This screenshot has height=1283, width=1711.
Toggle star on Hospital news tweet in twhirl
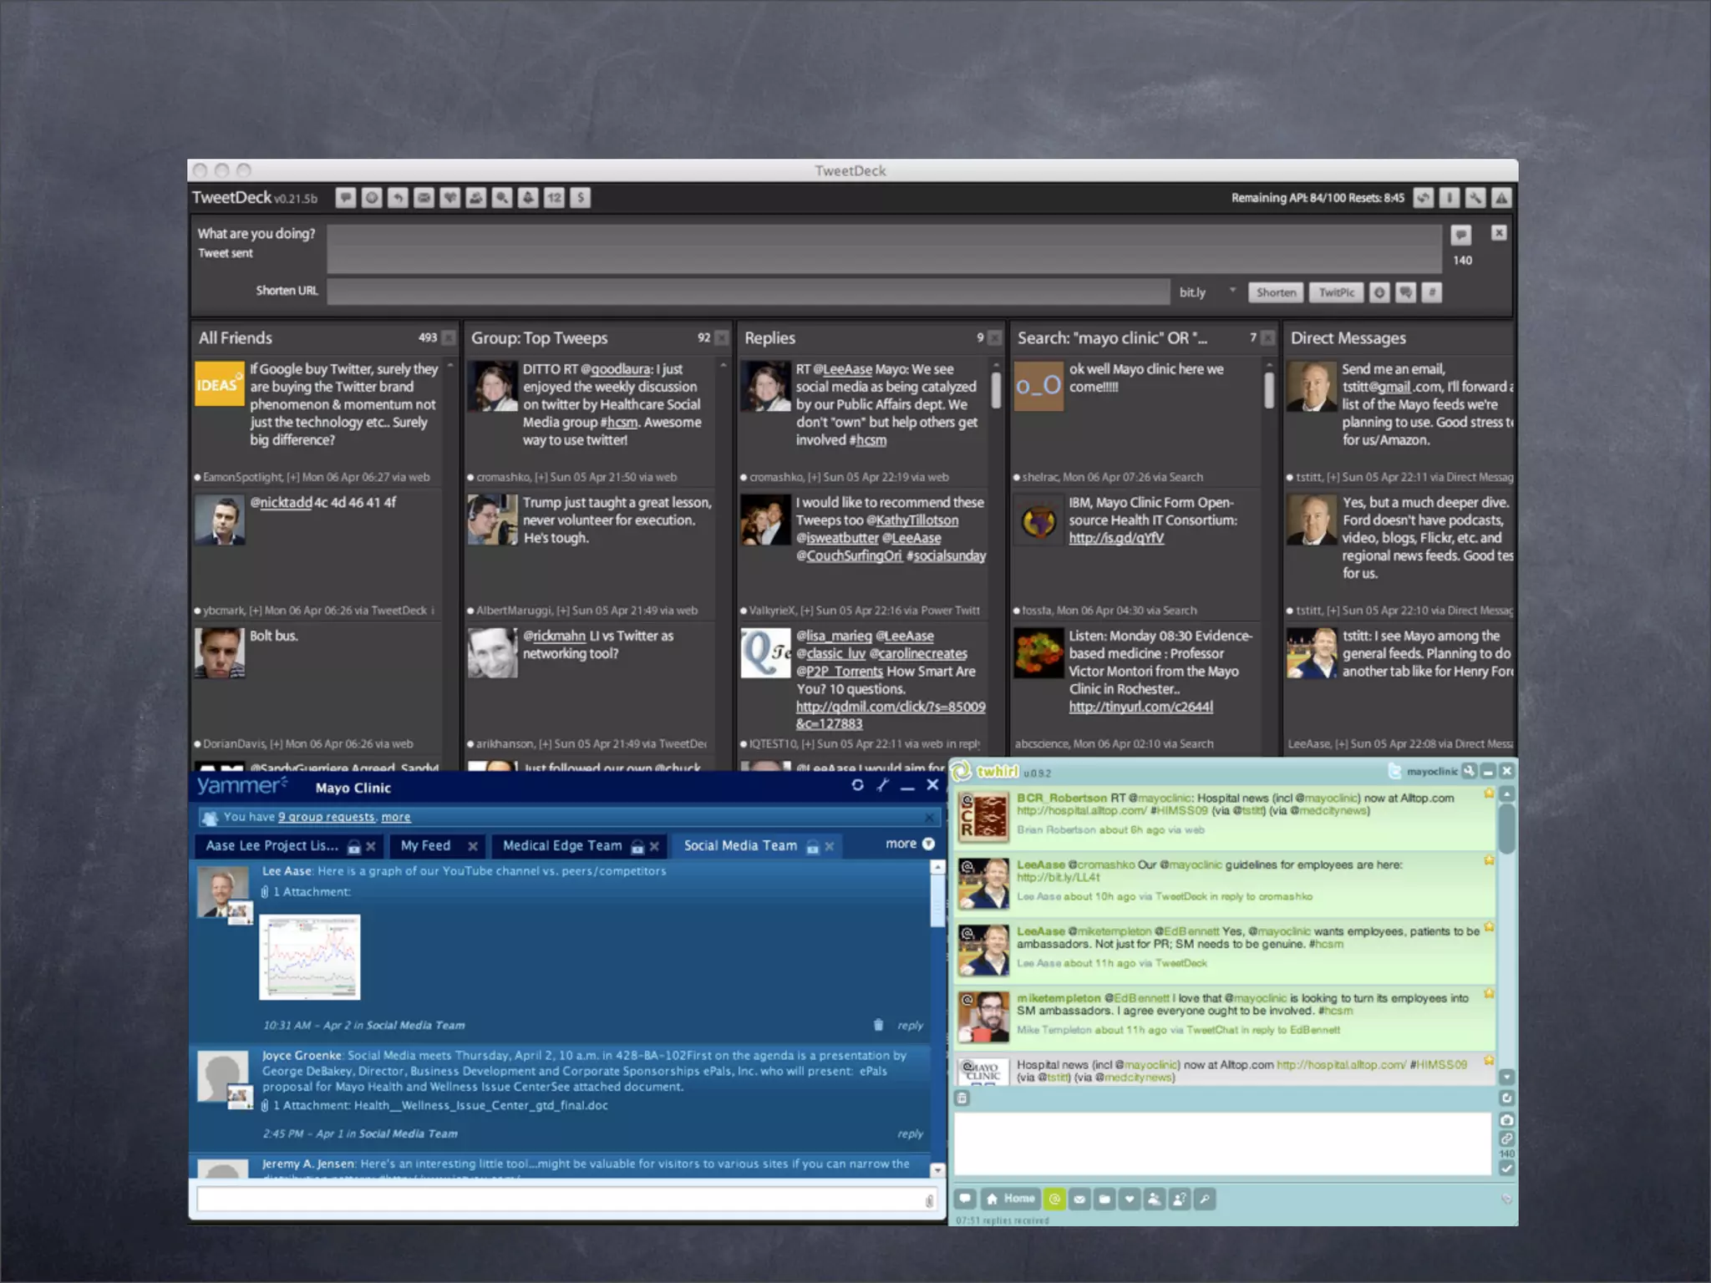(x=1489, y=1061)
